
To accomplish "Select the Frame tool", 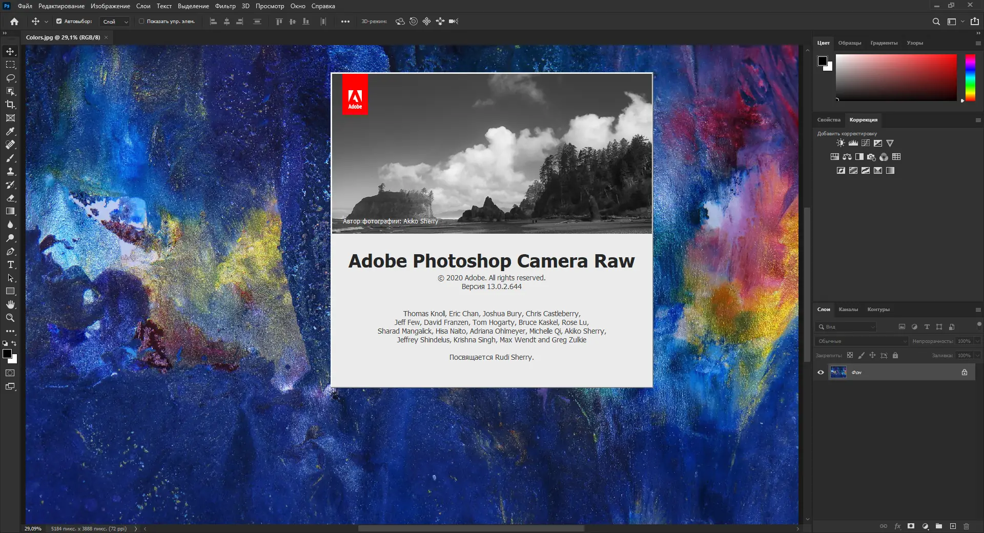I will click(10, 118).
